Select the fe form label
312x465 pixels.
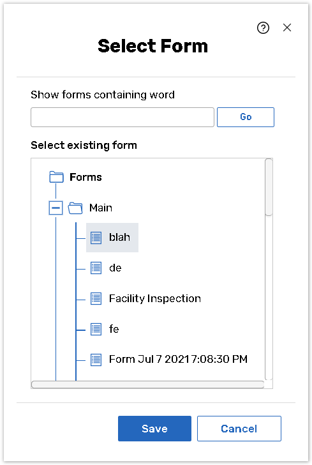point(114,329)
